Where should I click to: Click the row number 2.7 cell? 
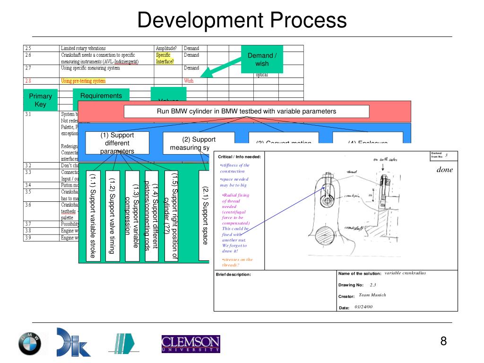coord(41,71)
